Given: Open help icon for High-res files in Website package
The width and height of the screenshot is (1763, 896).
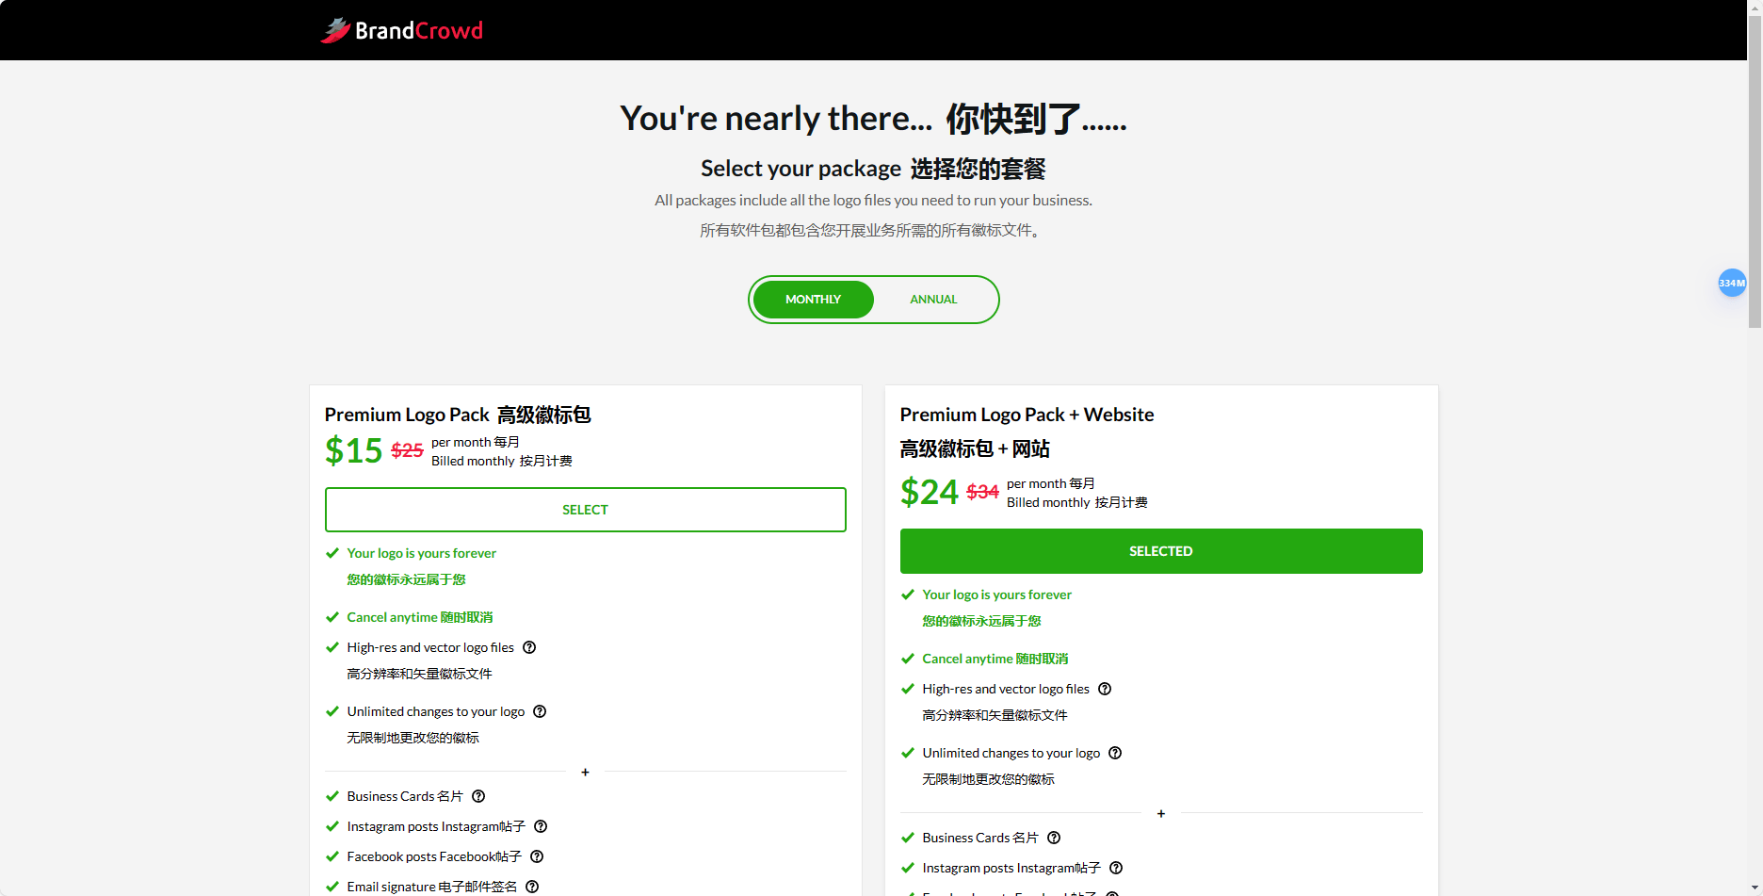Looking at the screenshot, I should tap(1105, 689).
